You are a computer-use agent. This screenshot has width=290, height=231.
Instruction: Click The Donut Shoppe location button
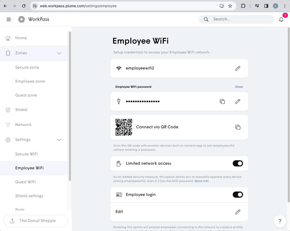(x=36, y=221)
